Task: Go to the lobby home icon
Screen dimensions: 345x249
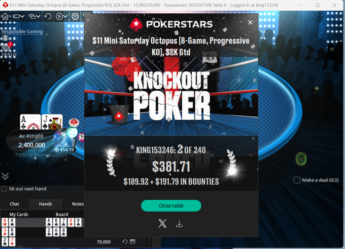Action: (x=5, y=16)
